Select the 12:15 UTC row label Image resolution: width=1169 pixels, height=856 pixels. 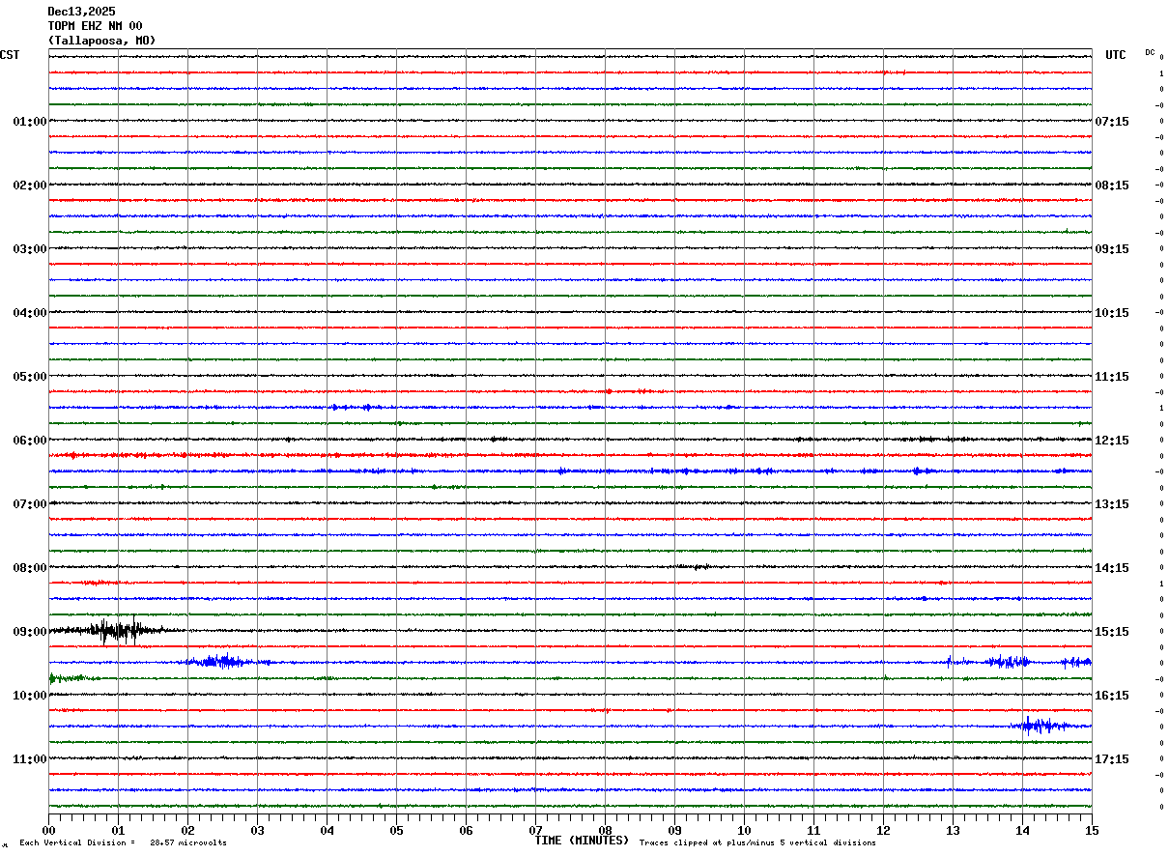pos(1111,441)
